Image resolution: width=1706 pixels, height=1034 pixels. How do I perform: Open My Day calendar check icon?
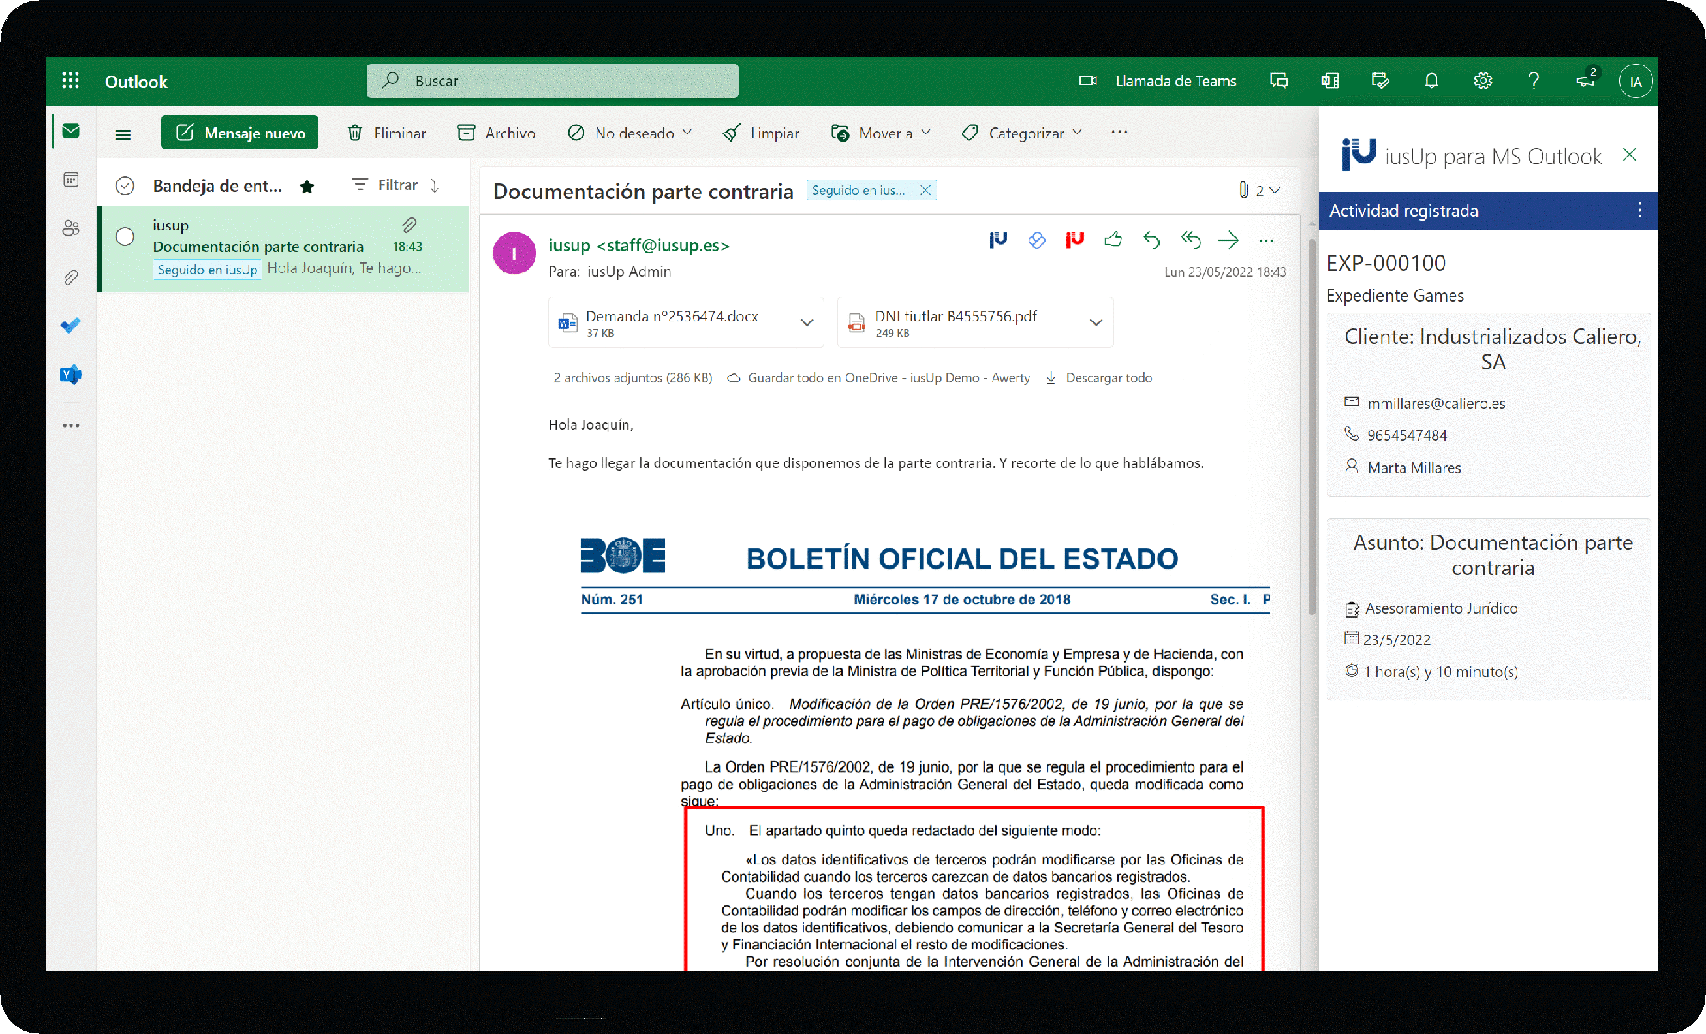point(1380,81)
